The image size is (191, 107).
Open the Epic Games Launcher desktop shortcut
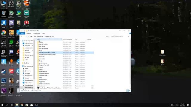pyautogui.click(x=4, y=53)
